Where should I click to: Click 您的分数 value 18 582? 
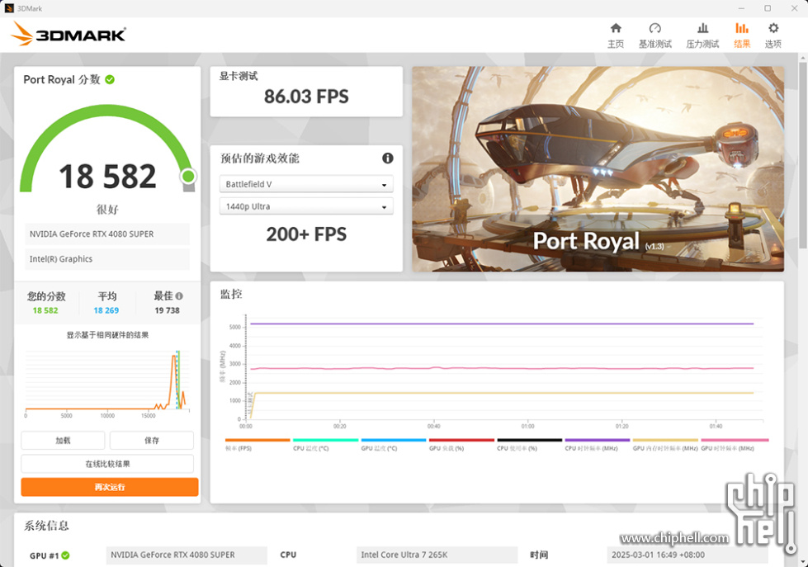[45, 310]
